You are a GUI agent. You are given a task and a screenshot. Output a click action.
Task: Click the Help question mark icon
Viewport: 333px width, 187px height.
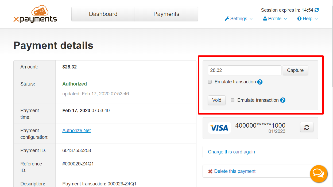click(x=299, y=19)
